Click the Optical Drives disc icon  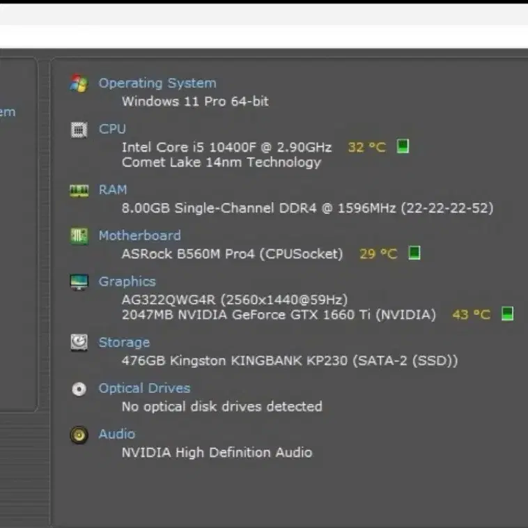(x=79, y=389)
